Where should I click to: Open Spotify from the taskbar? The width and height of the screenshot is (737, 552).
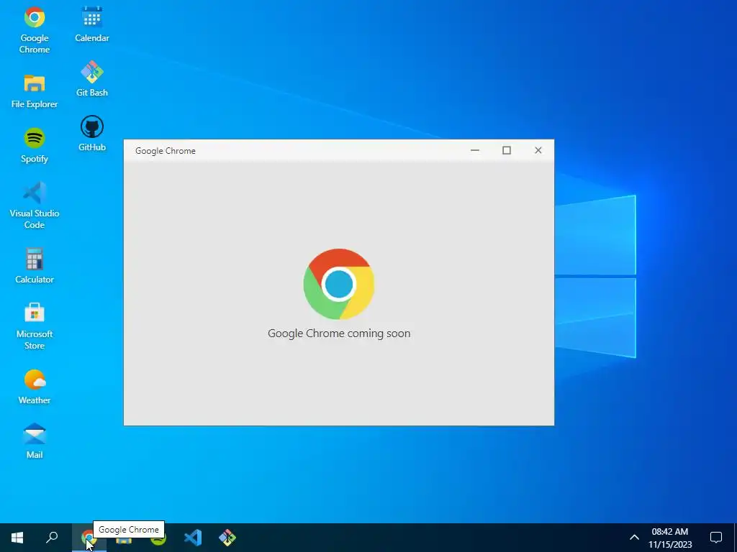(158, 540)
